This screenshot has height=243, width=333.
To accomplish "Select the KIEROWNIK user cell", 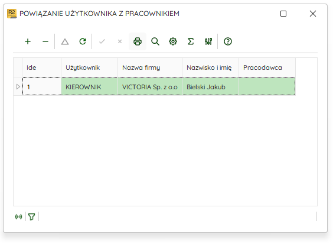I will 89,86.
